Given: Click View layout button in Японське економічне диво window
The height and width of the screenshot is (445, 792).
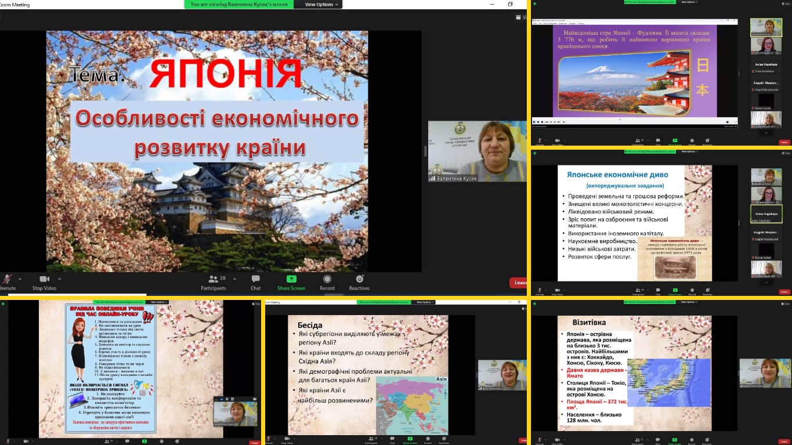Looking at the screenshot, I should 786,153.
